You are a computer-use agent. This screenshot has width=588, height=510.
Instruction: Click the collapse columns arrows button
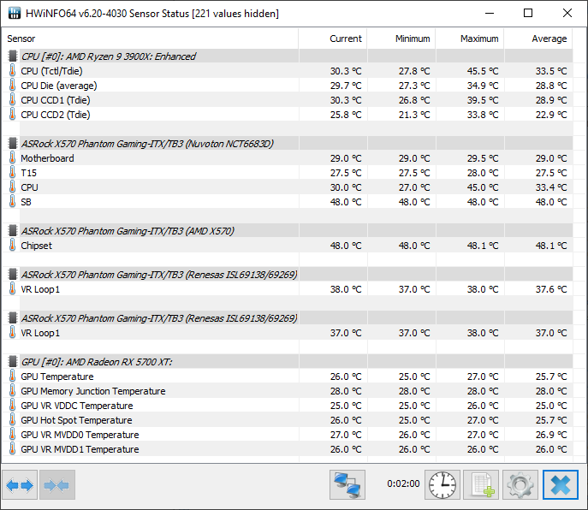point(57,485)
